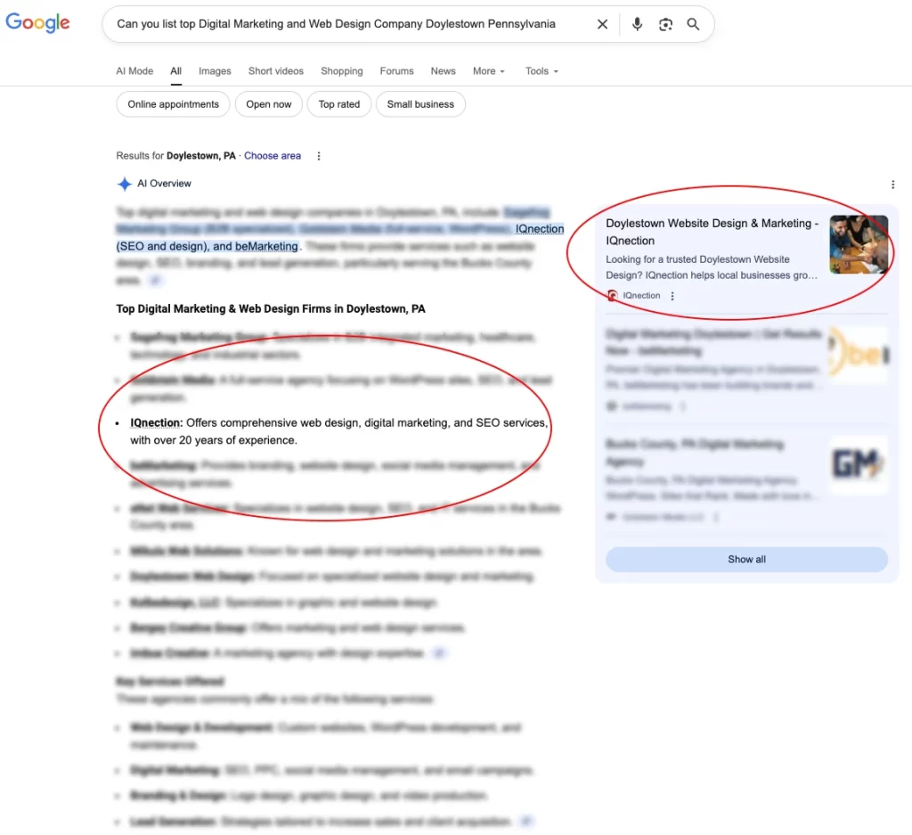The width and height of the screenshot is (912, 835).
Task: Switch to the AI Mode tab
Action: pos(134,71)
